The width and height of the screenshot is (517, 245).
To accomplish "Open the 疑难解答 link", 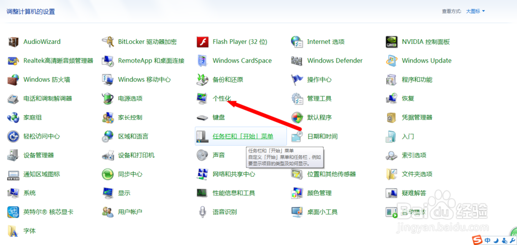I will [414, 193].
